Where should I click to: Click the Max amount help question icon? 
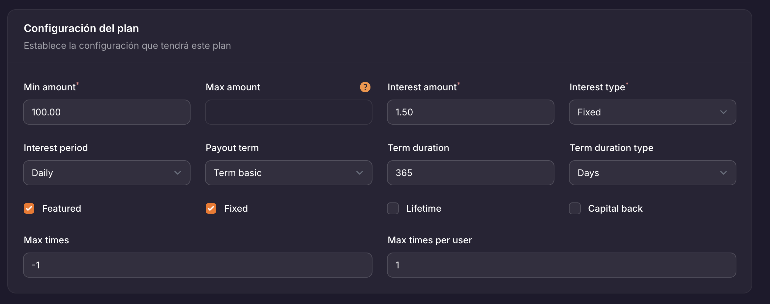(365, 87)
